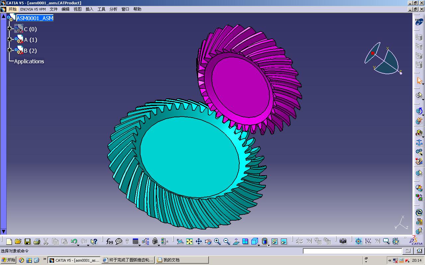Expand the B (2) tree node

(x=9, y=50)
